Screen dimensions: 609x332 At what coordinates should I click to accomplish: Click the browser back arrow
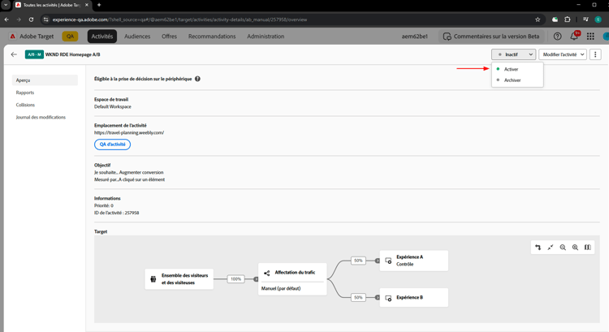6,19
